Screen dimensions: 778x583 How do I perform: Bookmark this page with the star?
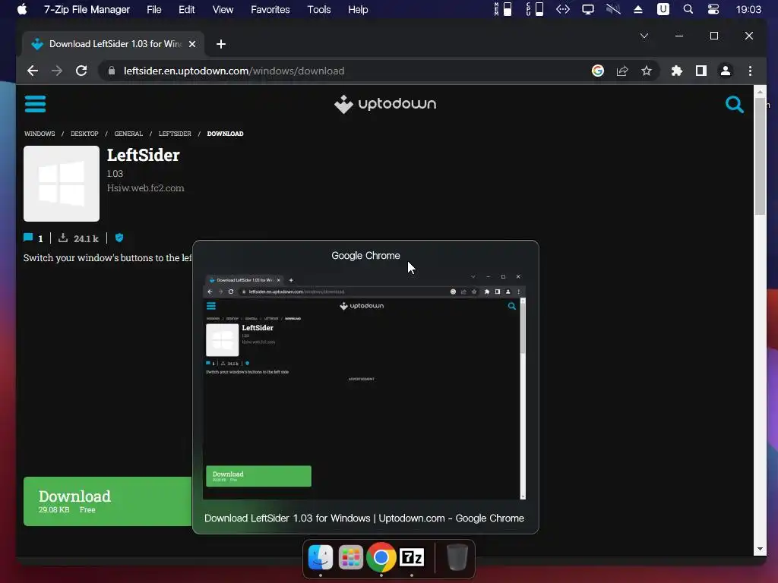tap(647, 71)
